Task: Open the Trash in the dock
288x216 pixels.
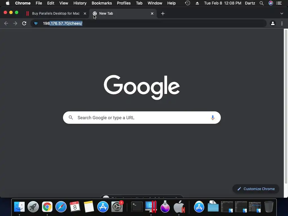Action: 269,207
